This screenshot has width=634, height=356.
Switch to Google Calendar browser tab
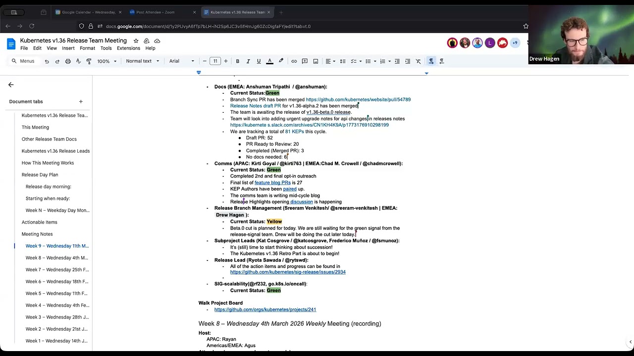pos(88,12)
